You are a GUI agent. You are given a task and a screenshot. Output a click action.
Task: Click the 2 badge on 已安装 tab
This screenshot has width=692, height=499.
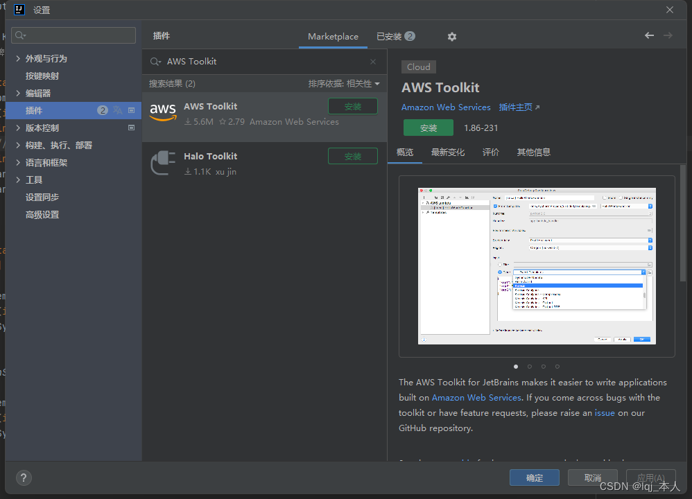[410, 36]
